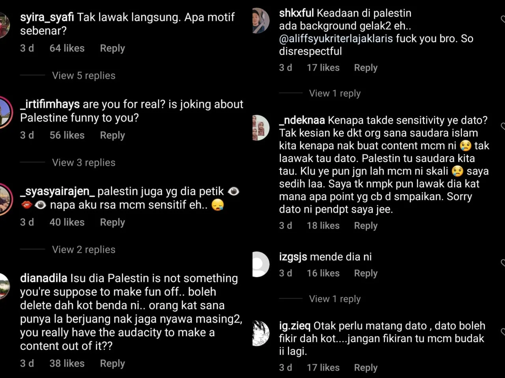Viewport: 505px width, 378px height.
Task: View the 64 likes on syira_syafi's comment
Action: (x=67, y=48)
